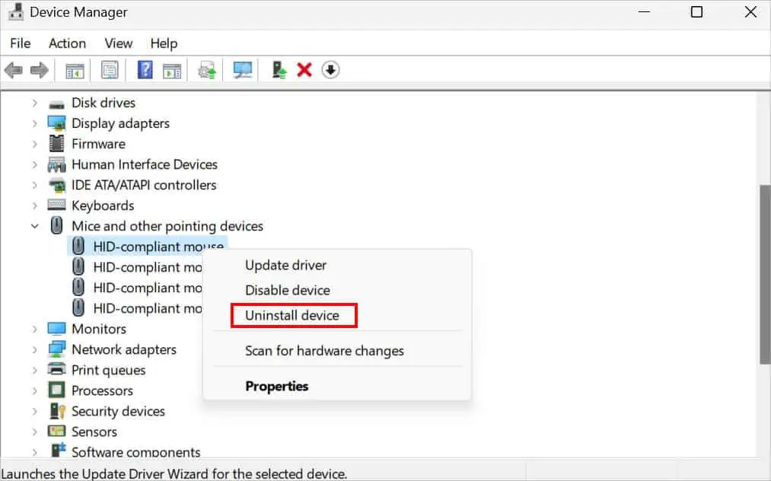Click the Disable device down-arrow toolbar icon

tap(330, 69)
